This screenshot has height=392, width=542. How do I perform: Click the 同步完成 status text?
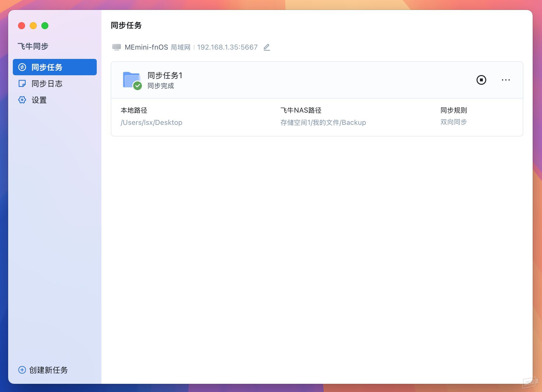(x=161, y=86)
